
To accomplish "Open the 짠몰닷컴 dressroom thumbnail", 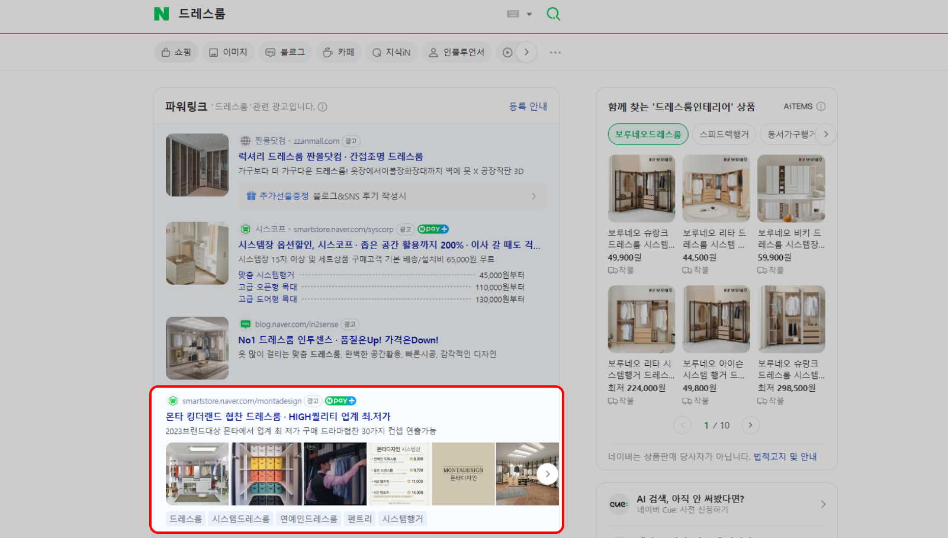I will [197, 165].
